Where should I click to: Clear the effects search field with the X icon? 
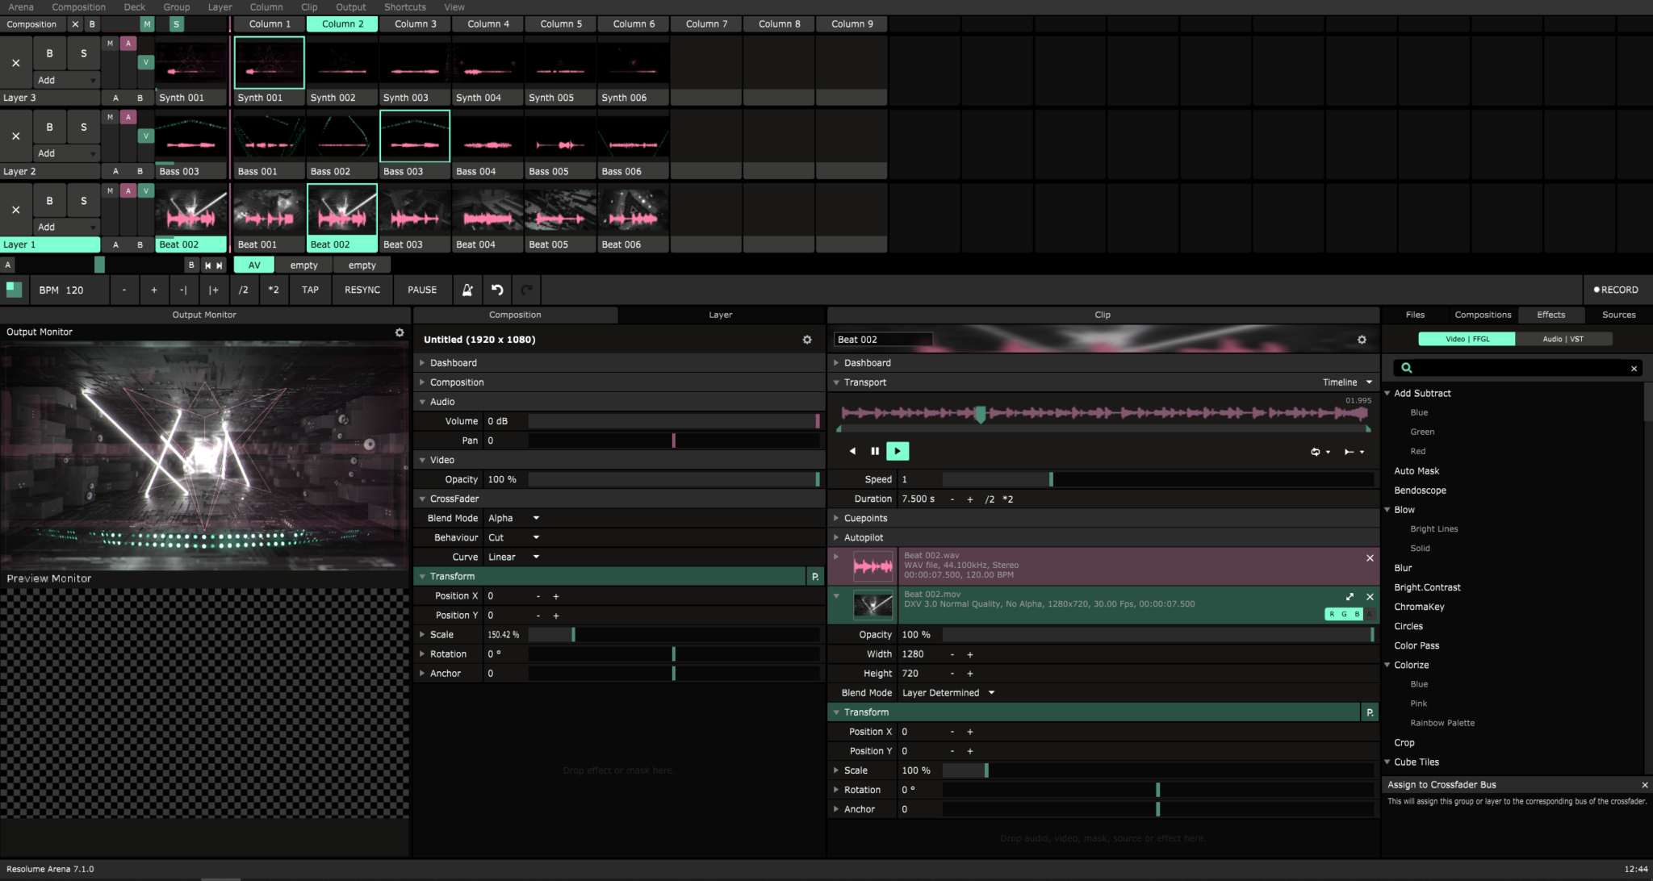[1634, 368]
